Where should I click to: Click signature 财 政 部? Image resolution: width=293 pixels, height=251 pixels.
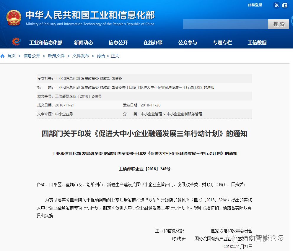pos(179,239)
